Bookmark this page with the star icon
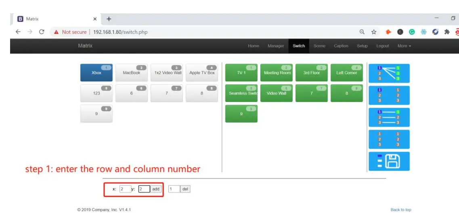Screen dimensions: 459x222 click(x=374, y=32)
